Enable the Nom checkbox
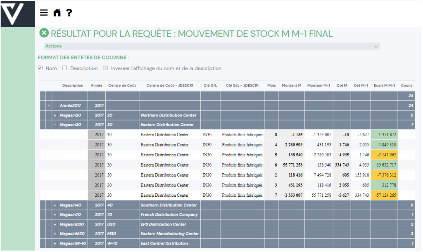 [40, 68]
